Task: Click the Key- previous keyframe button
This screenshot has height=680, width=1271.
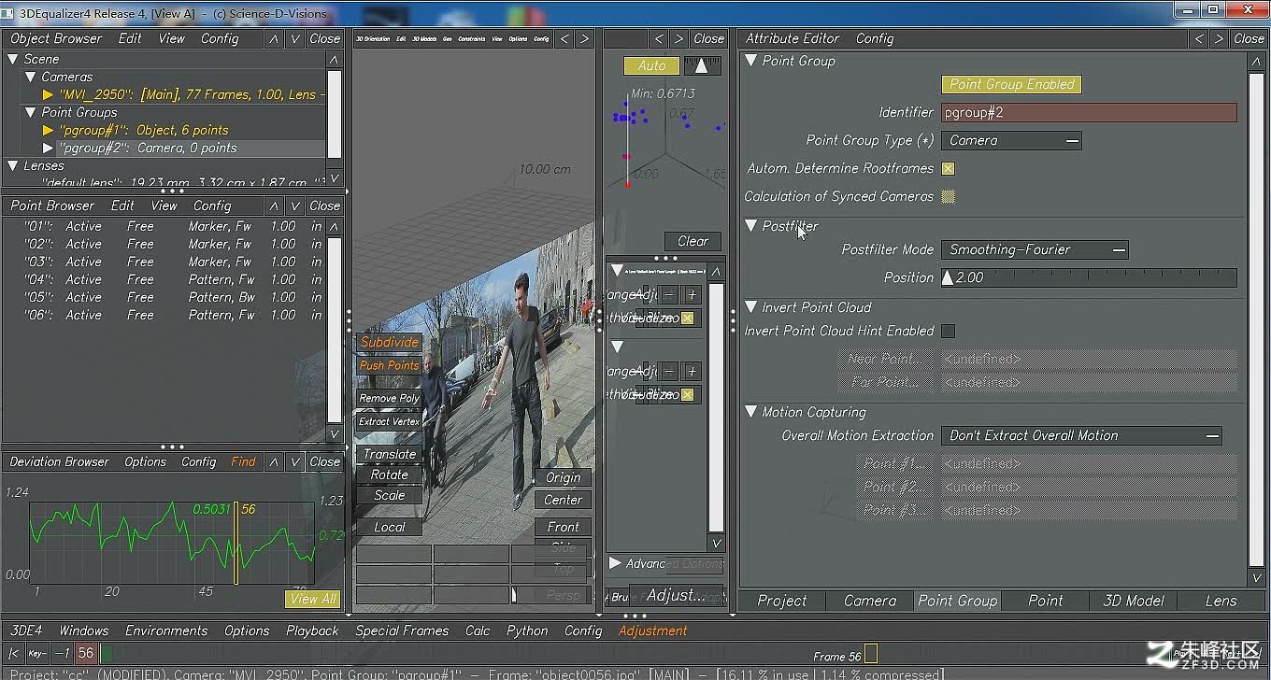Action: 38,654
